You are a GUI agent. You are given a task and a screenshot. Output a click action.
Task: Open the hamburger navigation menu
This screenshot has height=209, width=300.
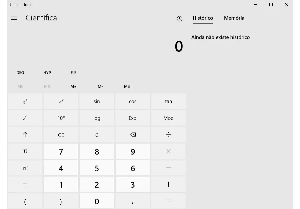coord(14,18)
